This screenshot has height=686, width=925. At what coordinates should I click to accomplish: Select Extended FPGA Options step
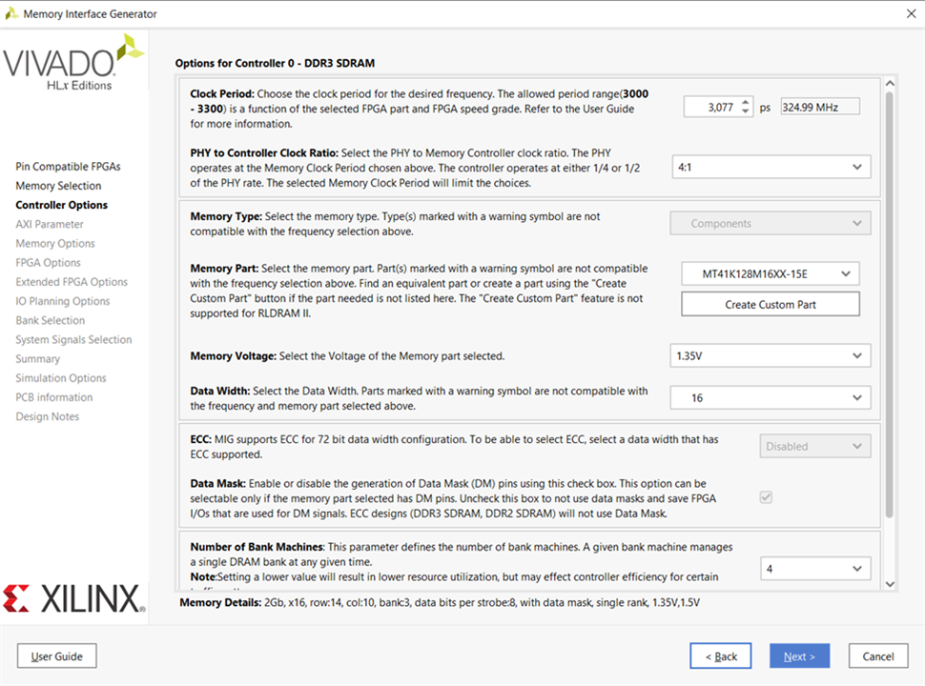click(72, 282)
